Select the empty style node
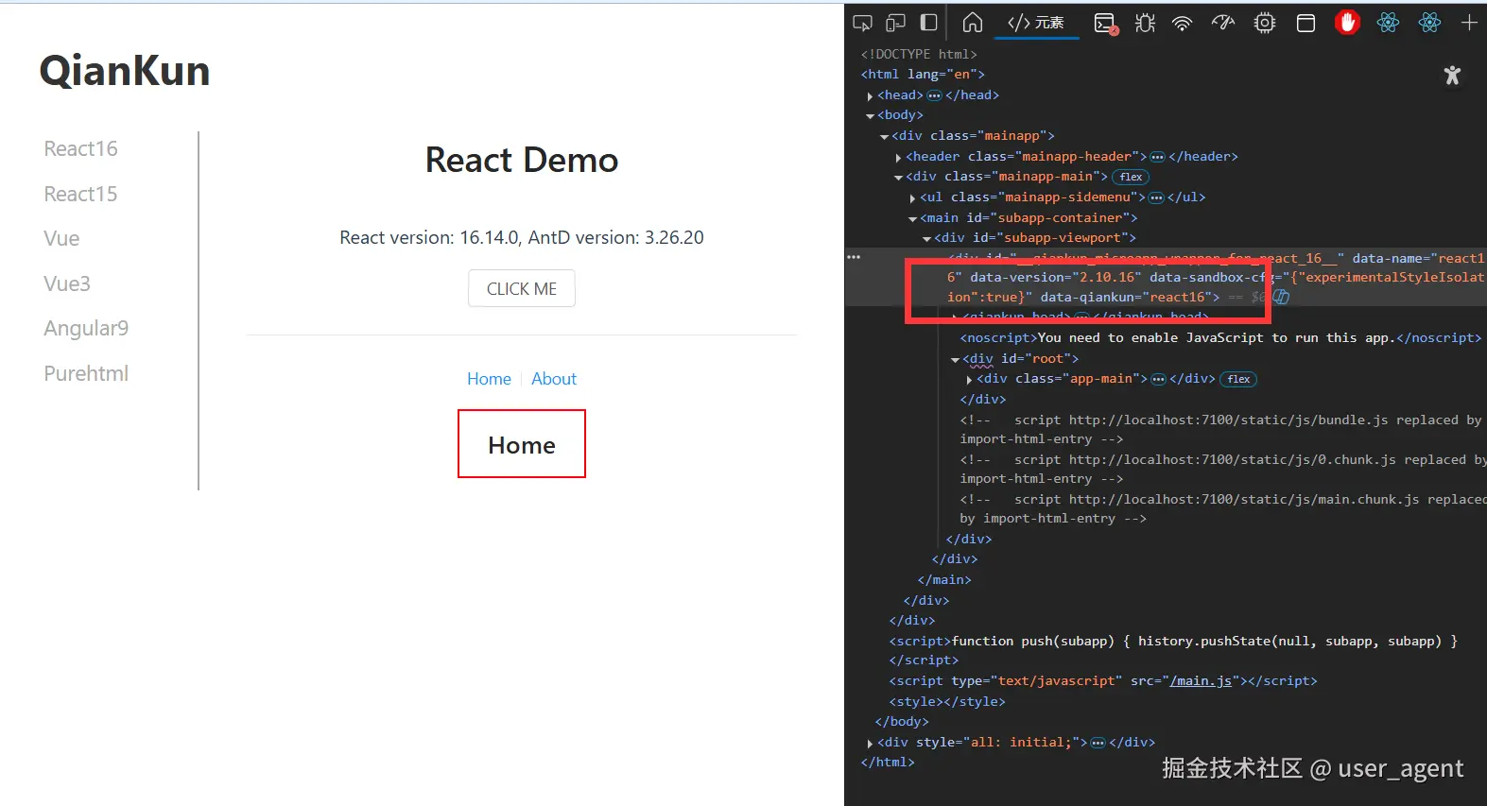Screen dimensions: 1487x806 (x=947, y=701)
